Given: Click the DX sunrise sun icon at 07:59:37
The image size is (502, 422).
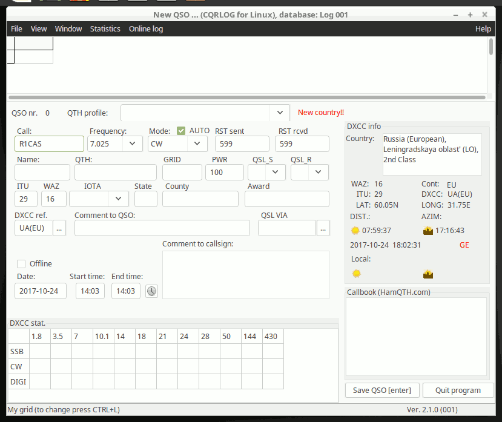Looking at the screenshot, I should point(355,231).
